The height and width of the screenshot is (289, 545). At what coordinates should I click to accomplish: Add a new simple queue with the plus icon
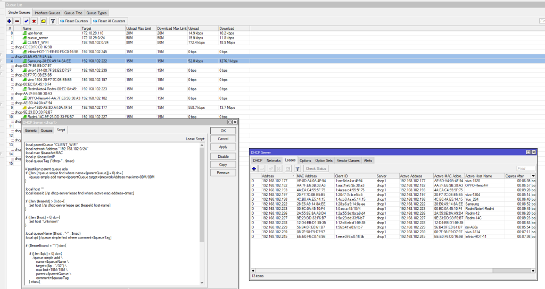10,21
